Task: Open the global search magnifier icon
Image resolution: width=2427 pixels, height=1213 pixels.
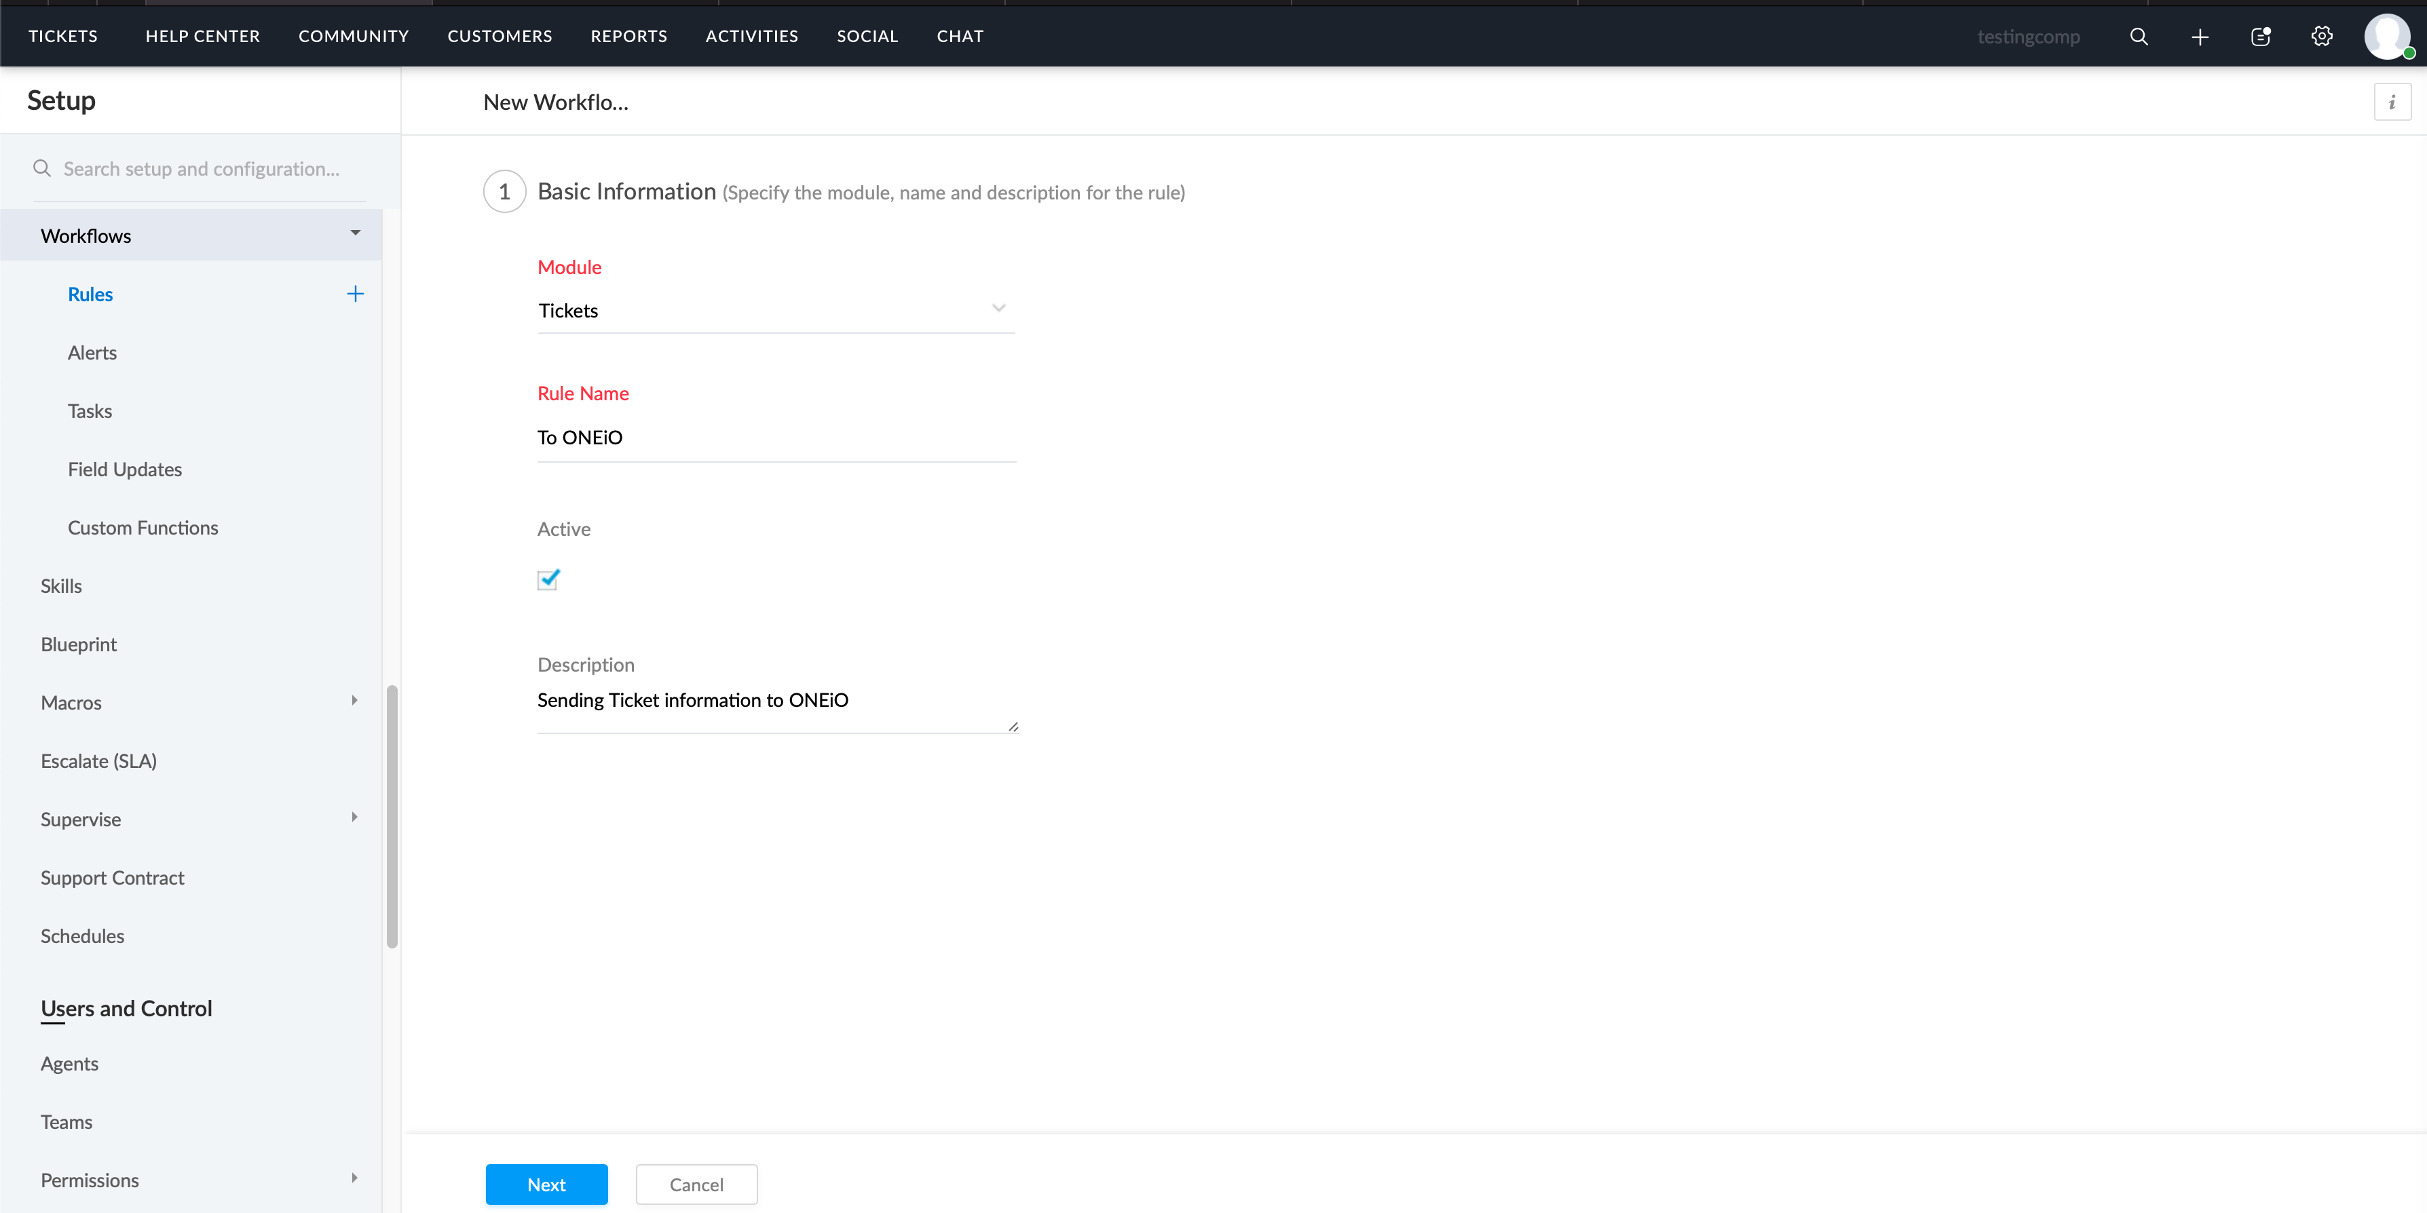Action: (2139, 37)
